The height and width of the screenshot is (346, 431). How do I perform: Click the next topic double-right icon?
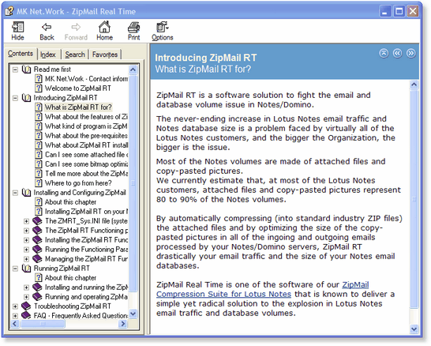tap(411, 53)
